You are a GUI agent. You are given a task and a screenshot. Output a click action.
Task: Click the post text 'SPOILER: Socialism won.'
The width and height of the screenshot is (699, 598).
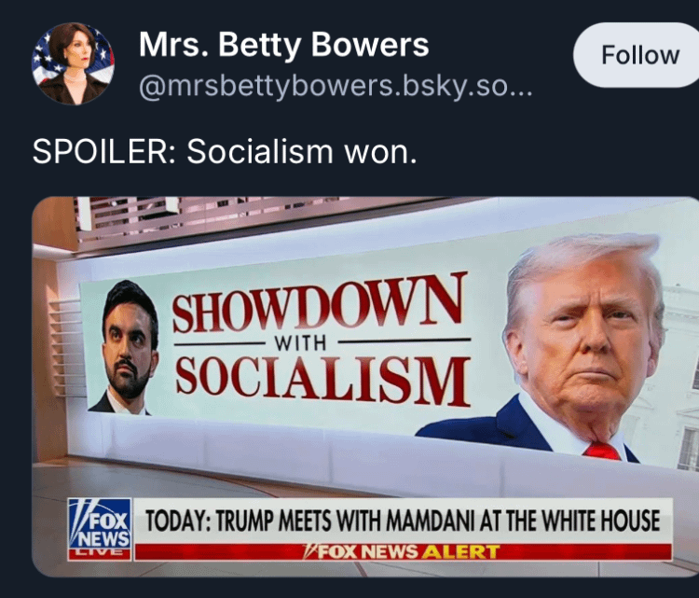(x=225, y=152)
